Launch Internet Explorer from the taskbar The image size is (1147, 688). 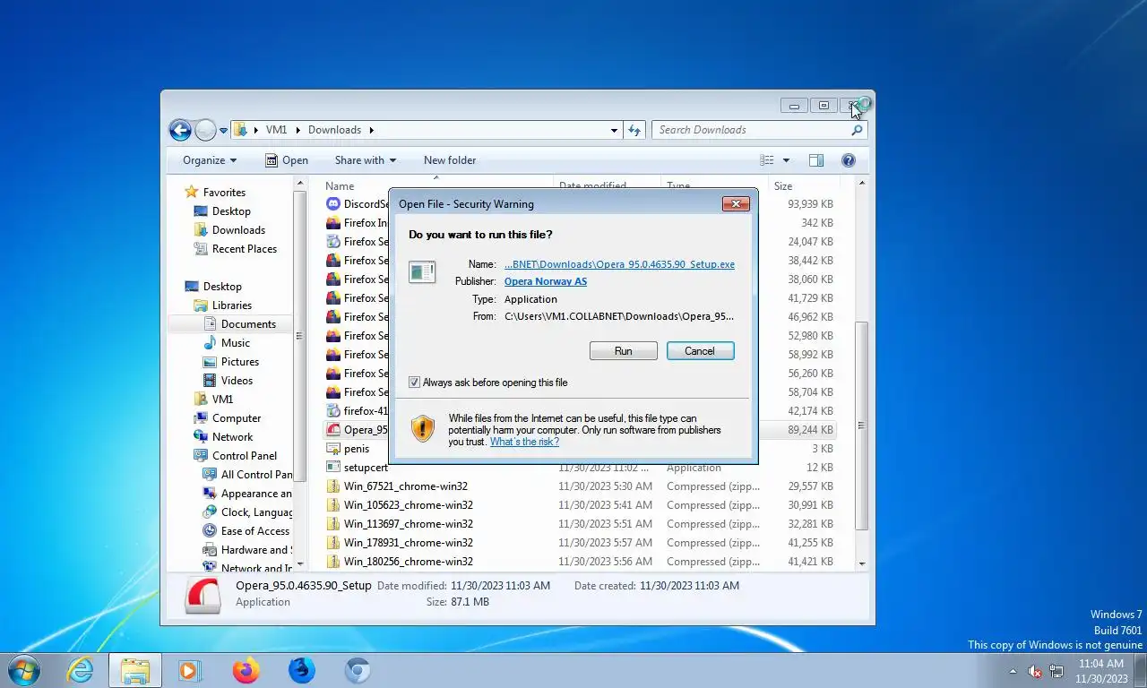81,670
